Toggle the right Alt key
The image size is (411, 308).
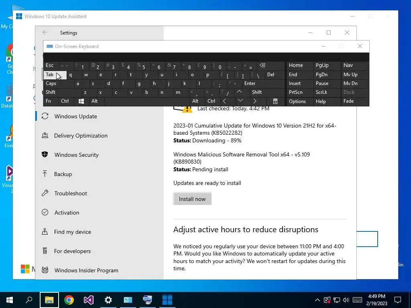click(197, 101)
